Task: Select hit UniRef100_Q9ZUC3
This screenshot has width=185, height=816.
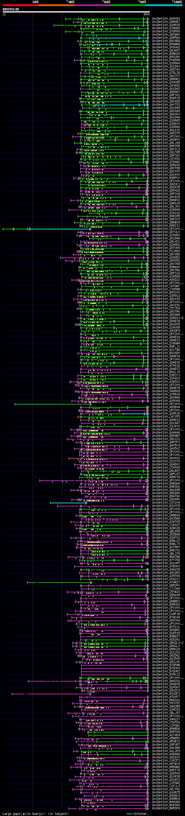Action: (x=166, y=184)
